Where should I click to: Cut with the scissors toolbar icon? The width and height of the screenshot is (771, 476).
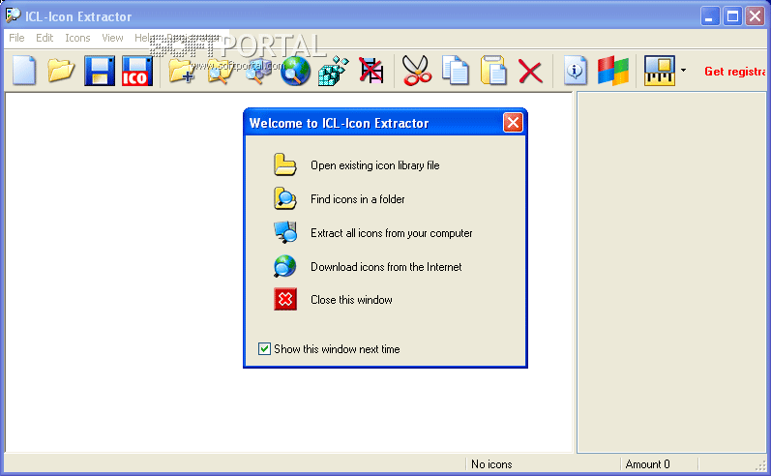point(417,71)
